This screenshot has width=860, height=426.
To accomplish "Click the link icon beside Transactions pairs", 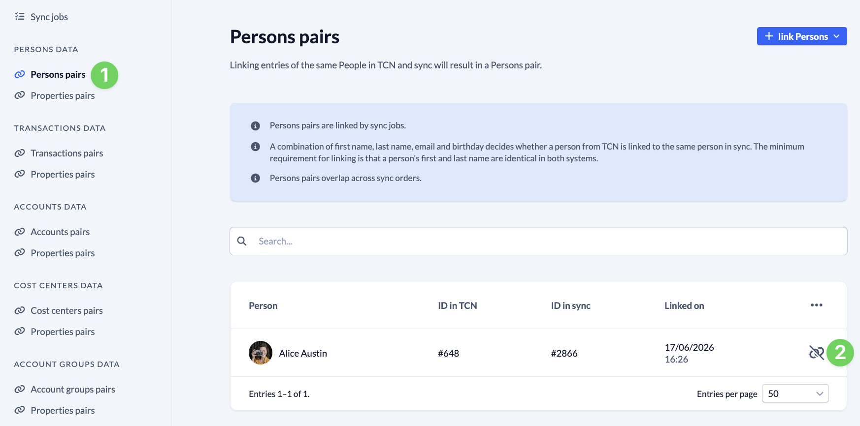I will pos(20,153).
